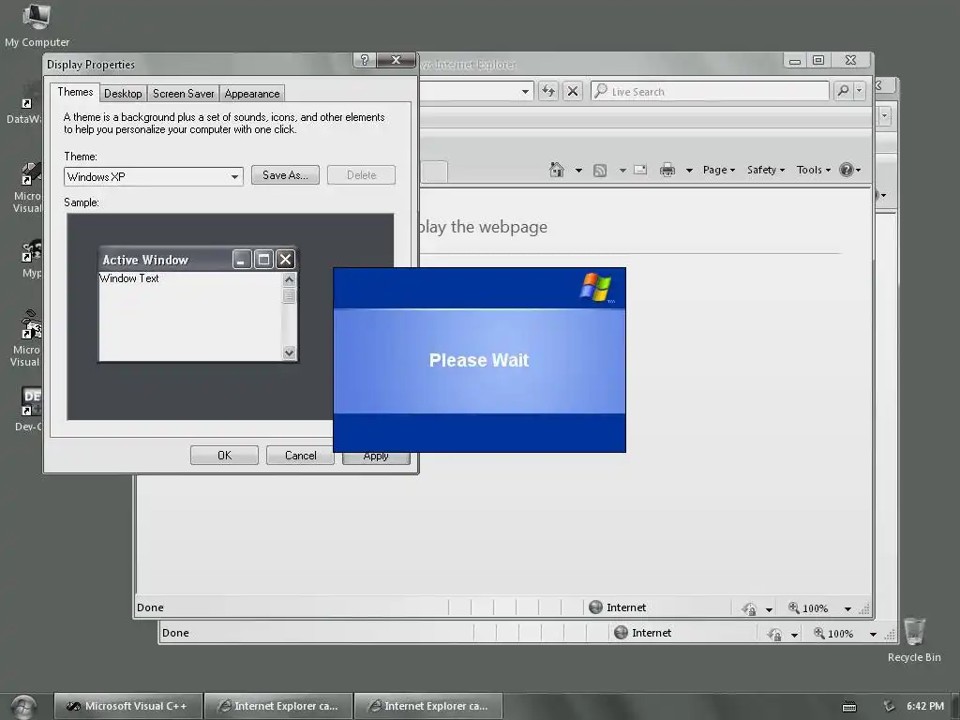Switch to the Appearance tab
This screenshot has width=960, height=720.
click(x=251, y=93)
